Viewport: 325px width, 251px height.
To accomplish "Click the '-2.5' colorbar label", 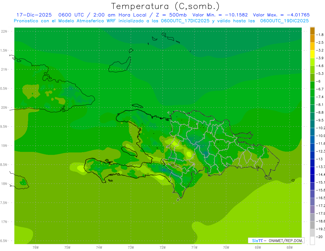I will 320,43.
